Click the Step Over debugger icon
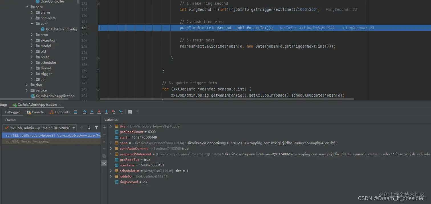 click(x=85, y=112)
